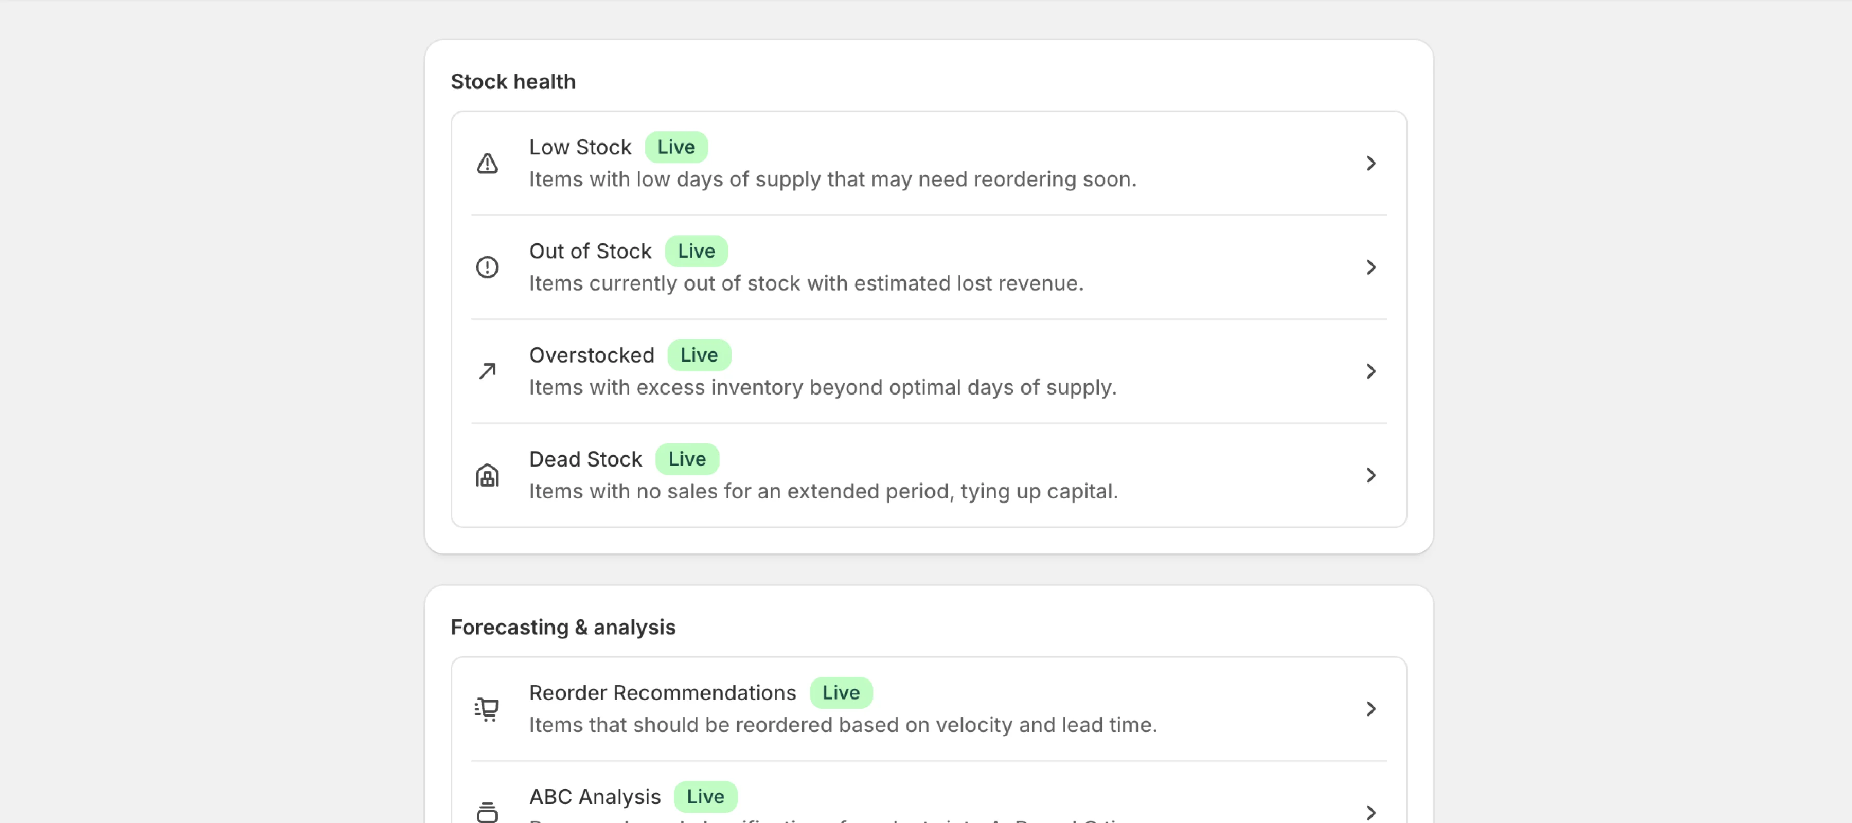Expand the Reorder Recommendations chevron
This screenshot has width=1852, height=823.
click(1371, 709)
